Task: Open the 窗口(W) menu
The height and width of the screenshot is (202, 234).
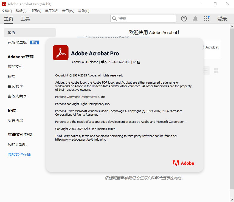Action: point(68,11)
